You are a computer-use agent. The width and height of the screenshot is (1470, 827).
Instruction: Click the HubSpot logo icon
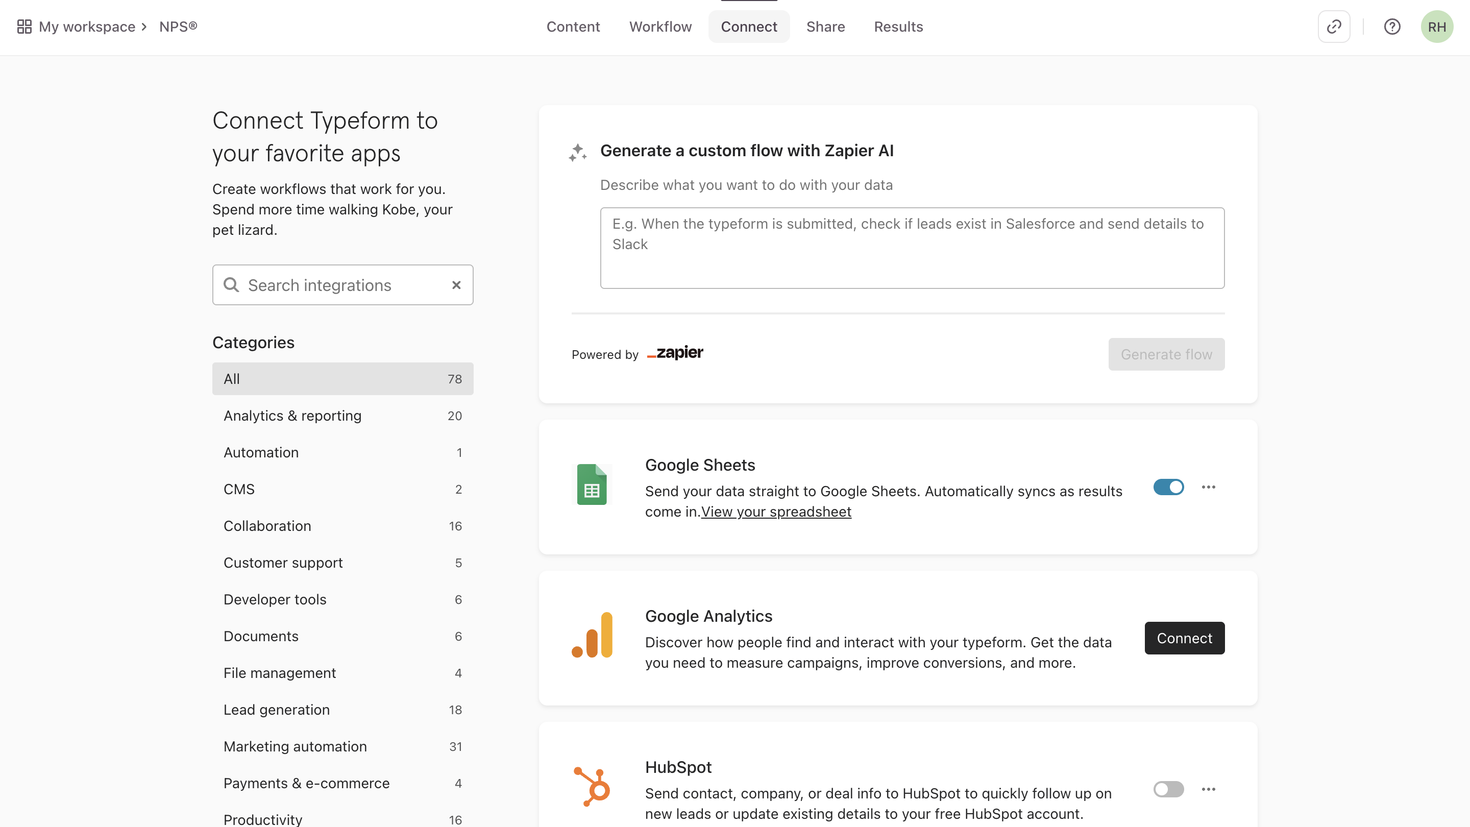click(592, 787)
